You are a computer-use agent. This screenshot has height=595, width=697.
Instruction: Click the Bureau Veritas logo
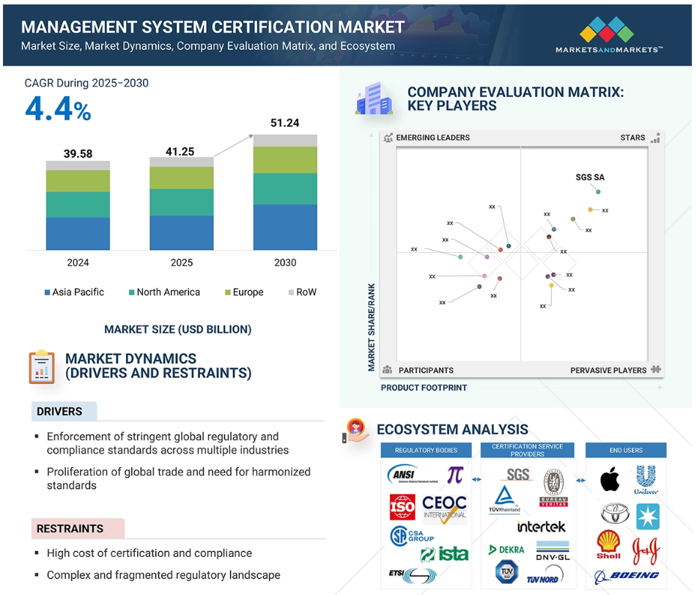click(553, 487)
